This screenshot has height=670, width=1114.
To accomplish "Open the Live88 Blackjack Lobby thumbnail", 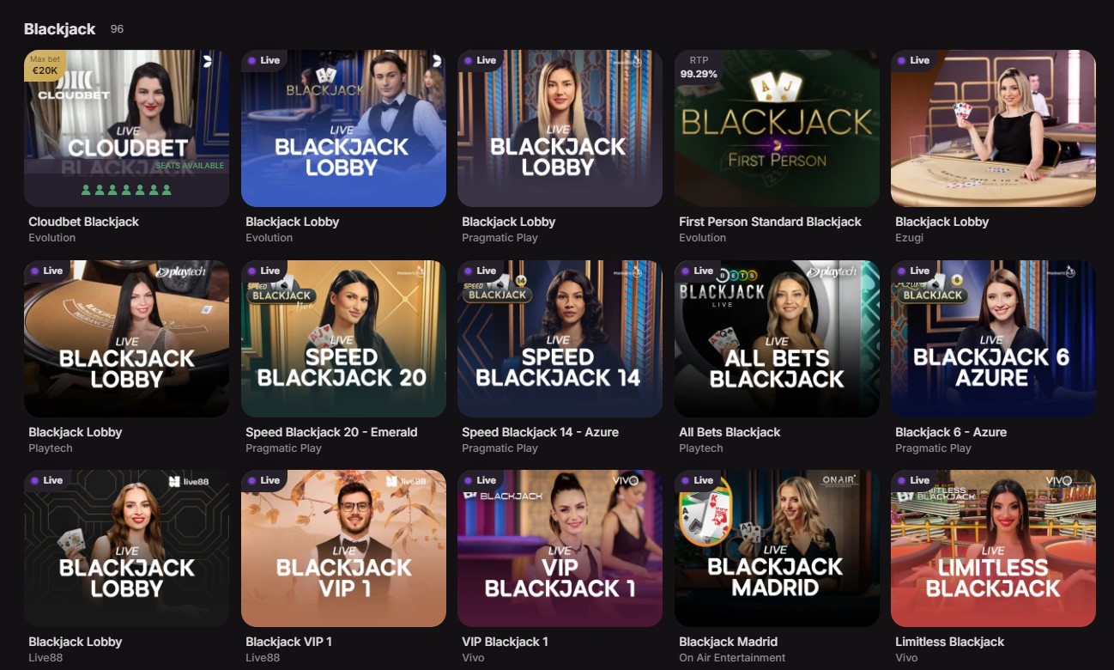I will click(126, 548).
